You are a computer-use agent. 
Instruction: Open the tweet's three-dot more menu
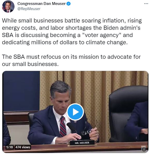coord(146,4)
